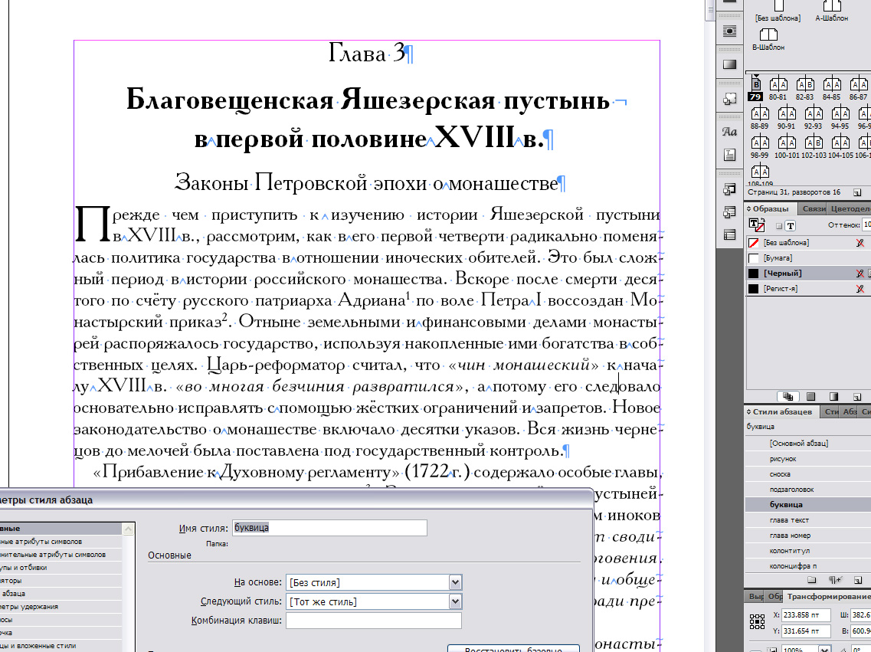The image size is (871, 652).
Task: Open the На основе dropdown
Action: (x=374, y=582)
